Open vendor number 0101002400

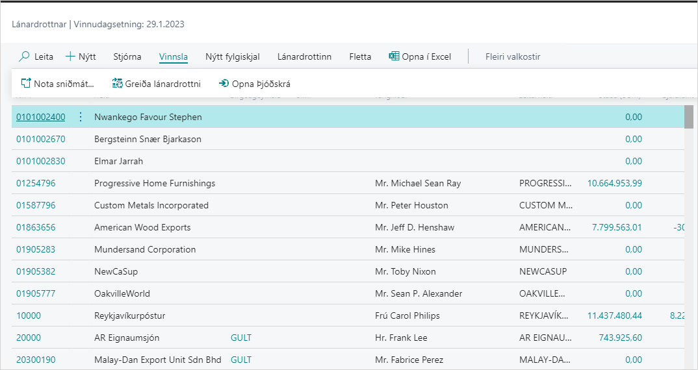click(x=41, y=117)
